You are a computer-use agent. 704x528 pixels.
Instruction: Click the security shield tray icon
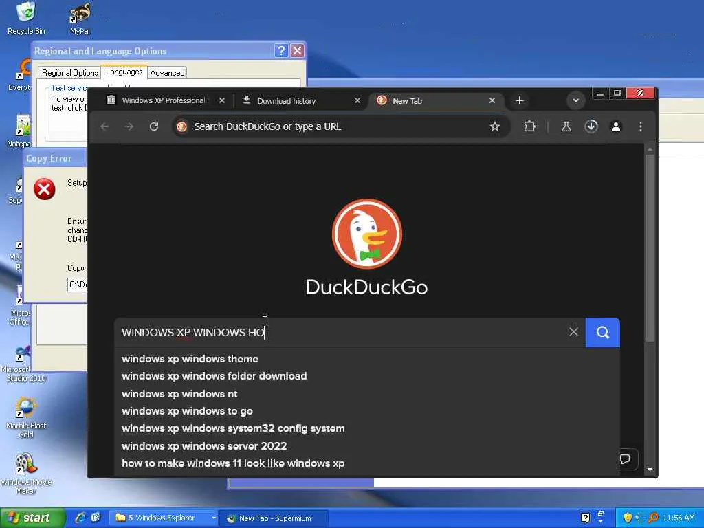[x=627, y=518]
